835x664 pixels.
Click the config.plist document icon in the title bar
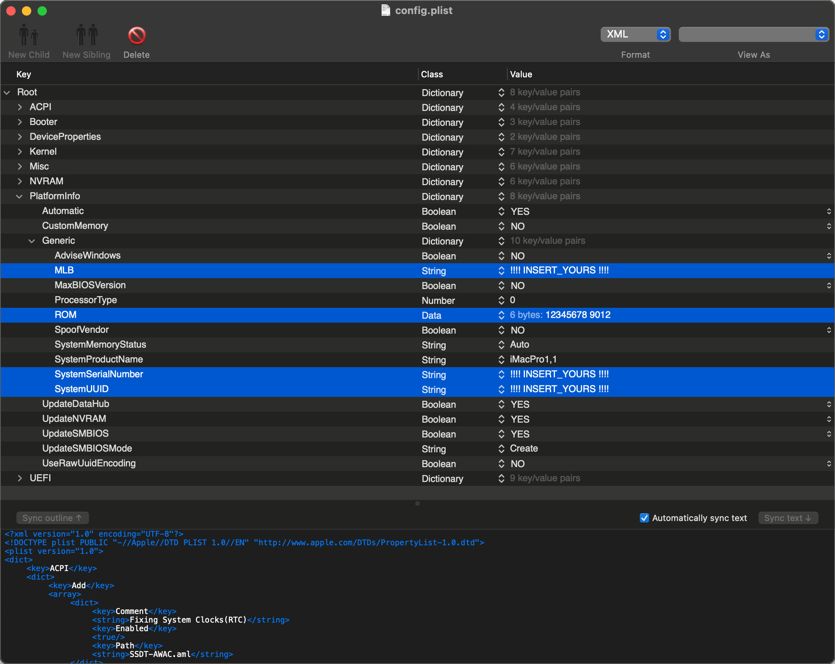point(385,10)
